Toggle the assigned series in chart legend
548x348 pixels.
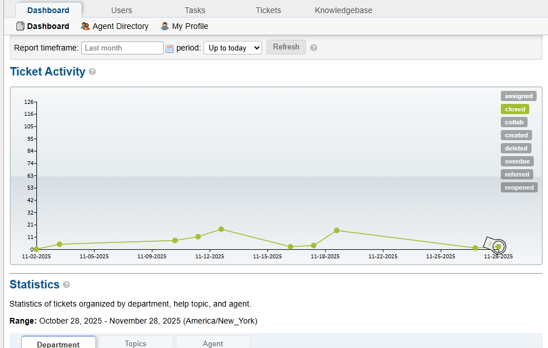pos(518,96)
